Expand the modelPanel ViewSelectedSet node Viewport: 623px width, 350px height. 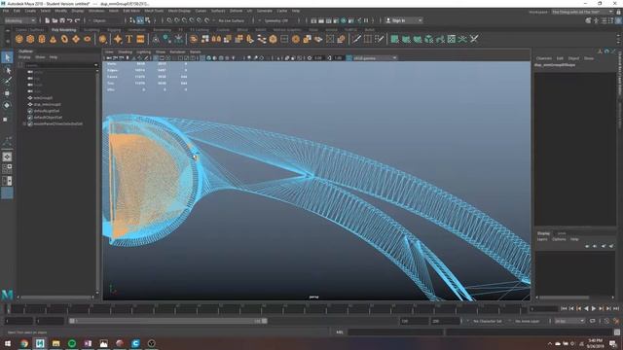pyautogui.click(x=24, y=123)
